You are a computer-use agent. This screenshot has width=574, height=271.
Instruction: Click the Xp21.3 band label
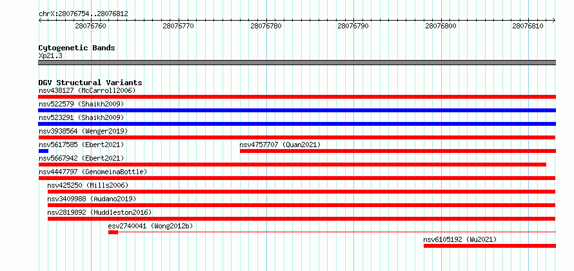pyautogui.click(x=50, y=55)
